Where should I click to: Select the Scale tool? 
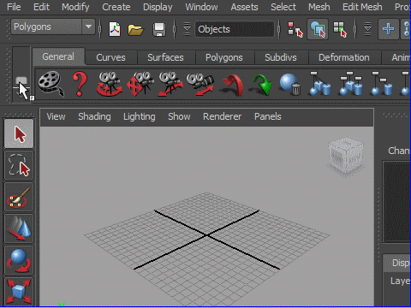(x=19, y=292)
